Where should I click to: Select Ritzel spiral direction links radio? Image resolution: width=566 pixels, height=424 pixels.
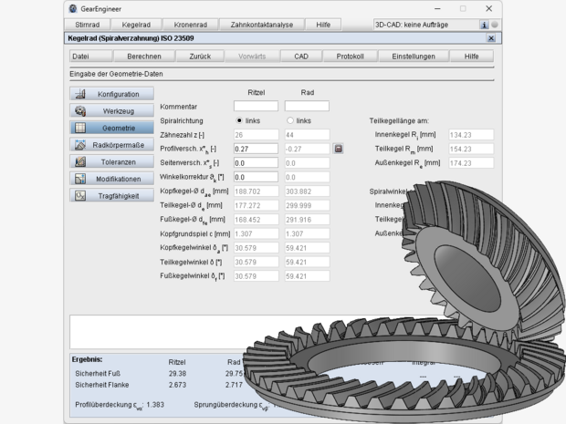(x=239, y=120)
